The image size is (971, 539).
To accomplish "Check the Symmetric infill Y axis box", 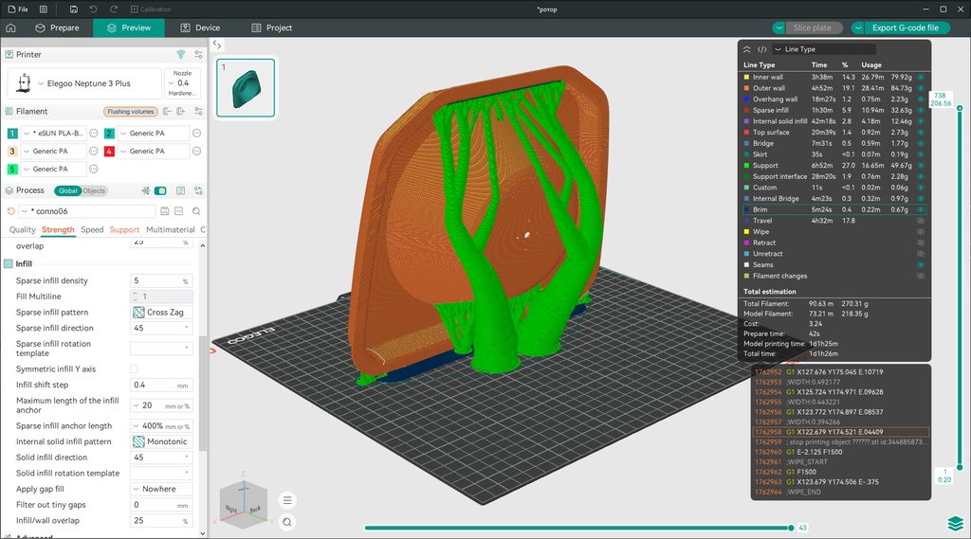I will coord(134,368).
